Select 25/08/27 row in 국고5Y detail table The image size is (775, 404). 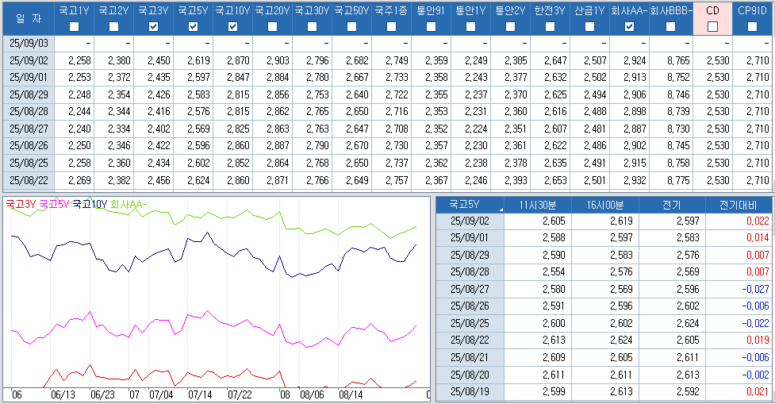pyautogui.click(x=470, y=289)
